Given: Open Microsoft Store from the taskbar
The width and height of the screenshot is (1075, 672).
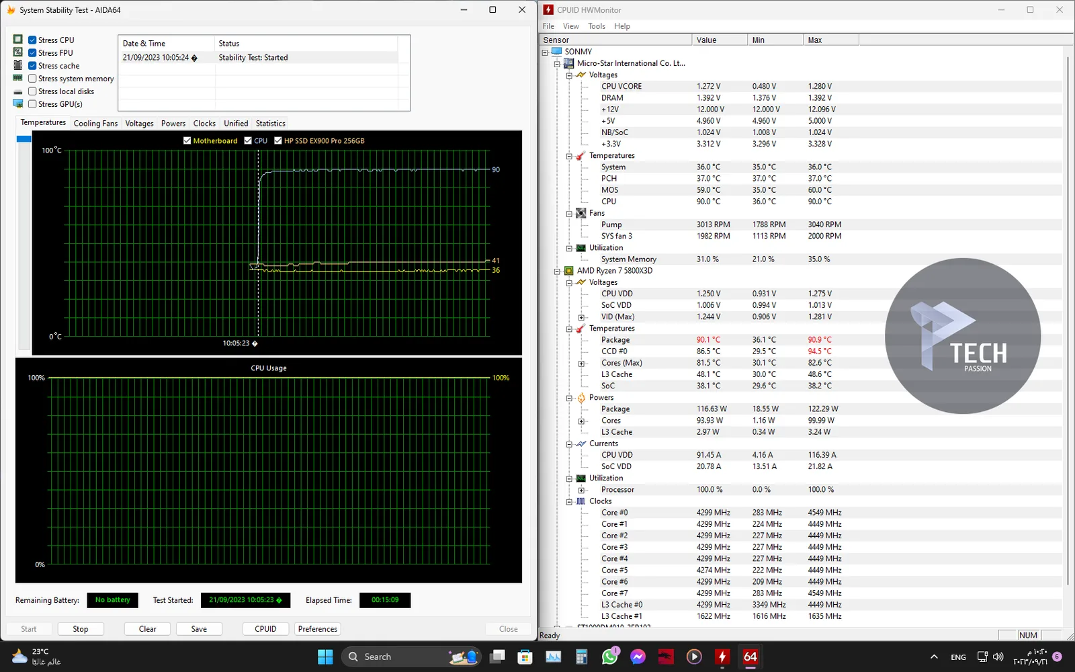Looking at the screenshot, I should [x=525, y=657].
